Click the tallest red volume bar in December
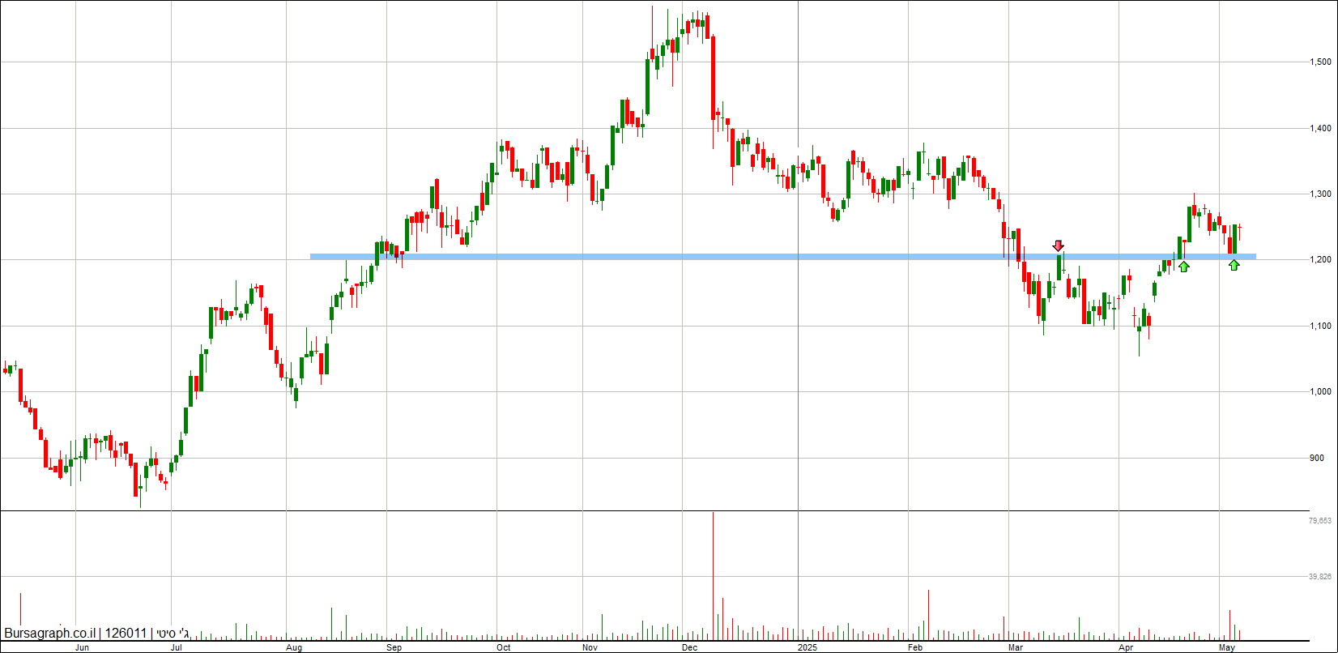 click(713, 576)
